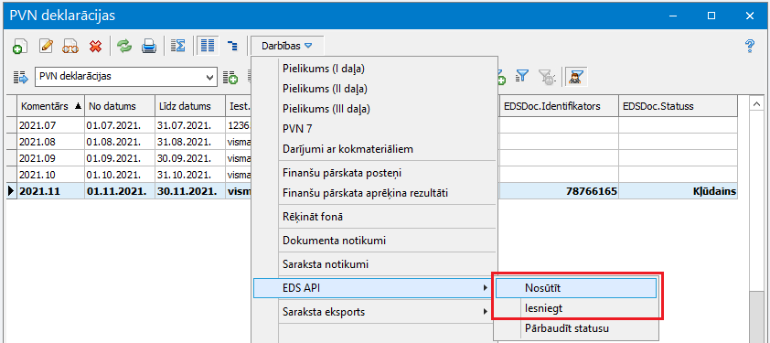This screenshot has width=770, height=343.
Task: Expand the Darbības dropdown menu
Action: (287, 47)
